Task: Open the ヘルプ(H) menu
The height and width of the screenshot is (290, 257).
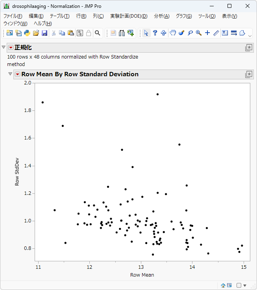Action: pyautogui.click(x=43, y=24)
